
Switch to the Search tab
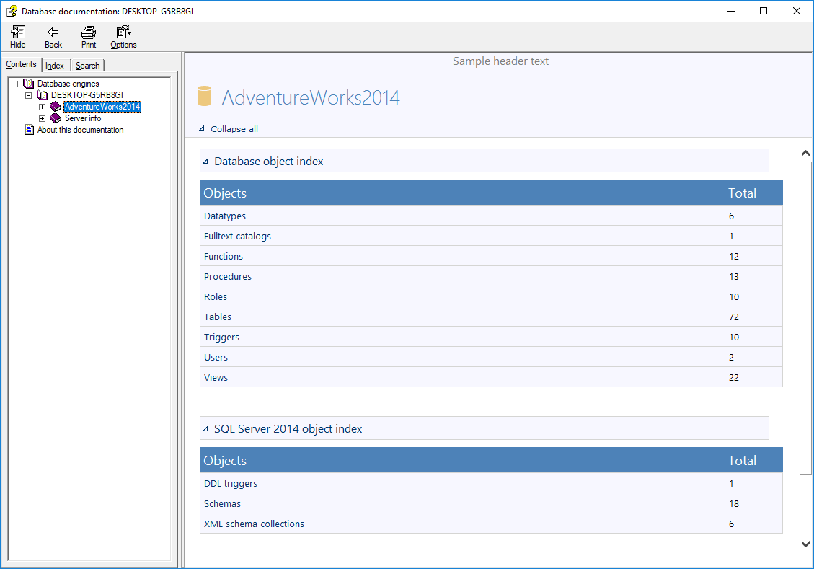tap(88, 66)
